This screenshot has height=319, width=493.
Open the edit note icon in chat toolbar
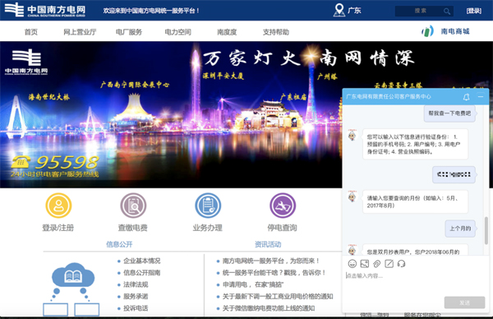click(x=389, y=264)
